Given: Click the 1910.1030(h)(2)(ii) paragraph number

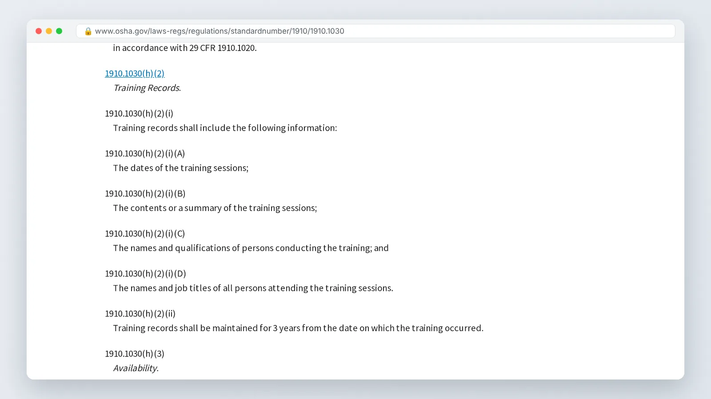Looking at the screenshot, I should click(140, 314).
